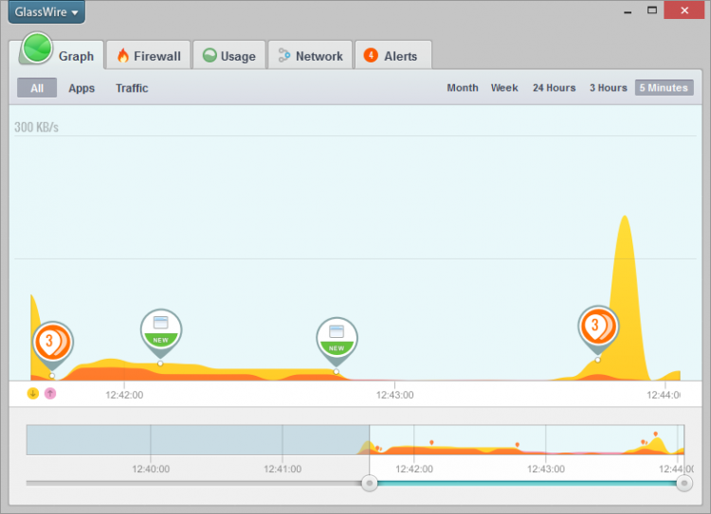Set time range to 5 Minutes
This screenshot has height=514, width=711.
coord(664,88)
